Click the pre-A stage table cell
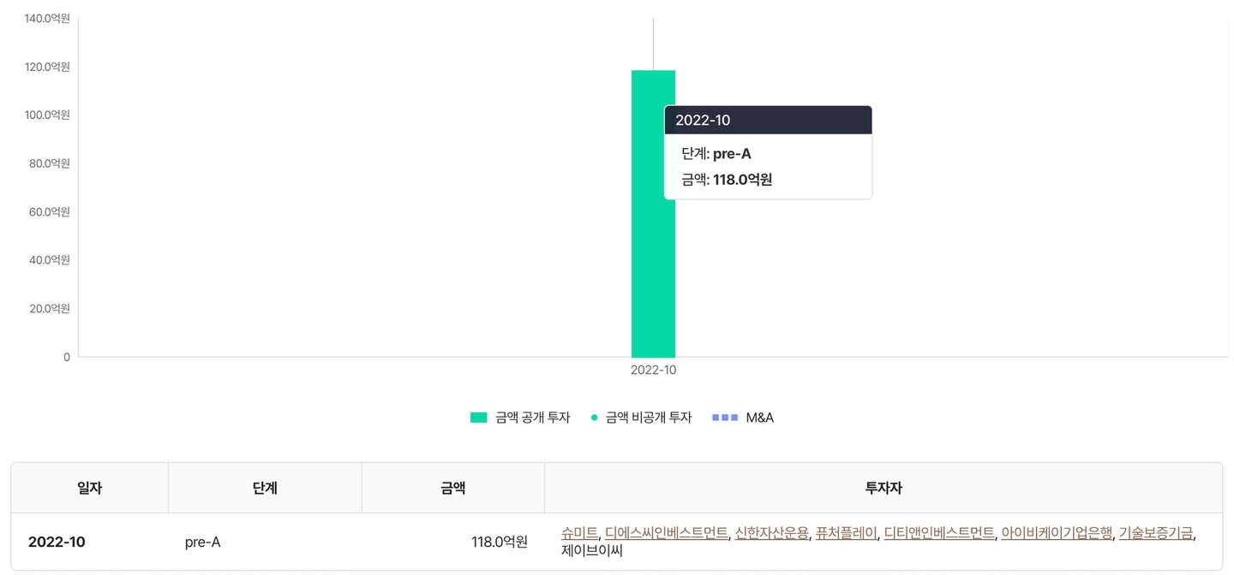The width and height of the screenshot is (1234, 575). coord(202,542)
